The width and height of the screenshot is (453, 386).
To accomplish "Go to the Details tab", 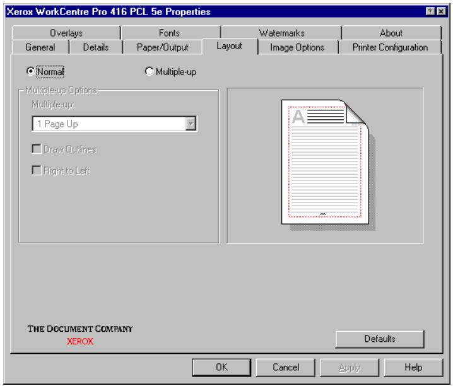I will coord(96,47).
